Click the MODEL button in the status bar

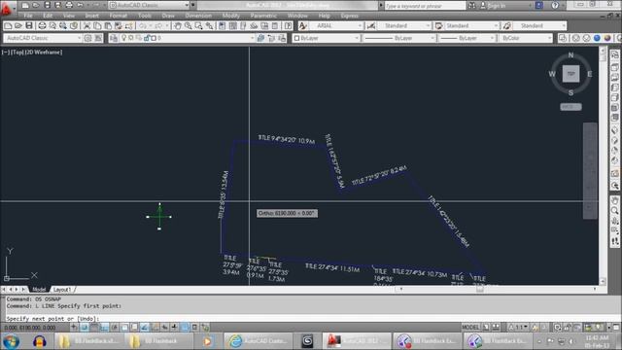point(470,328)
